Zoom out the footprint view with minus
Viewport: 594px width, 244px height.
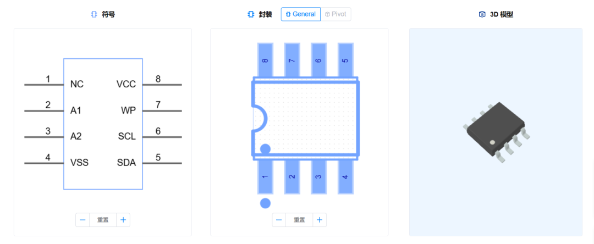pyautogui.click(x=279, y=220)
